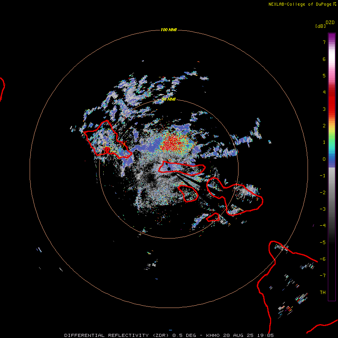Click the -2 dB tick label on scale
The image size is (338, 338).
tap(323, 193)
